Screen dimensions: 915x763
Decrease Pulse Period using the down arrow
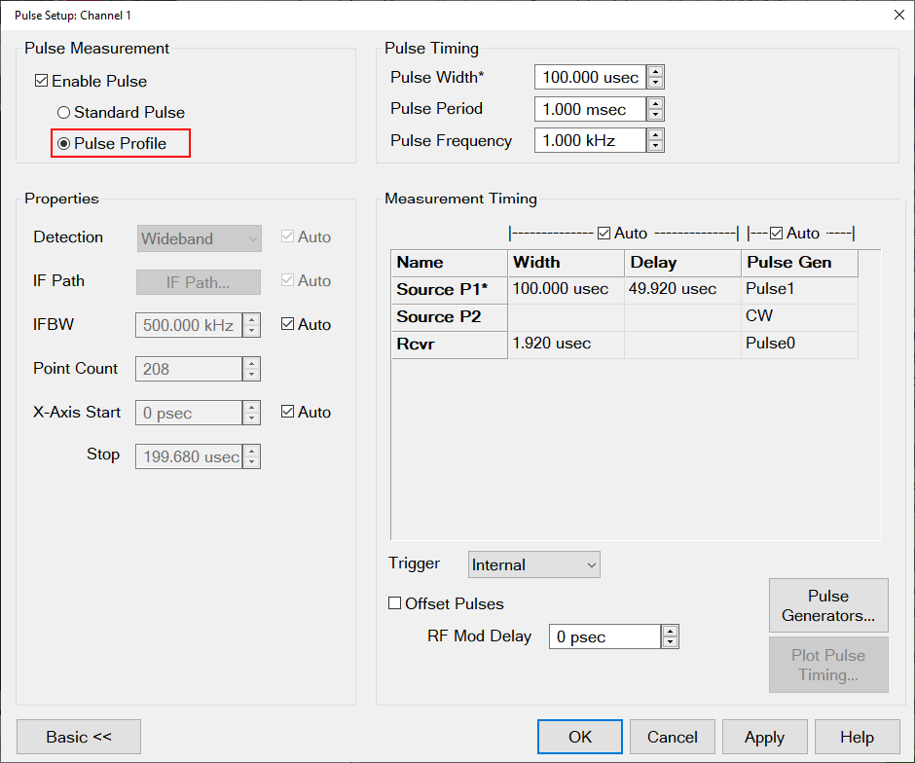coord(656,115)
